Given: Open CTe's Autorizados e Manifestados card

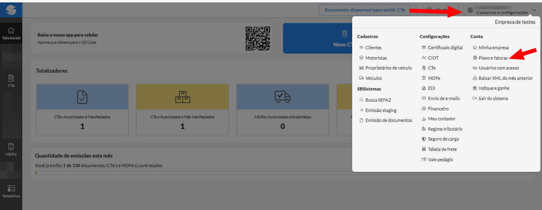Looking at the screenshot, I should click(x=82, y=110).
